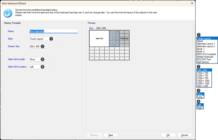Click the Cancel button

(x=184, y=135)
